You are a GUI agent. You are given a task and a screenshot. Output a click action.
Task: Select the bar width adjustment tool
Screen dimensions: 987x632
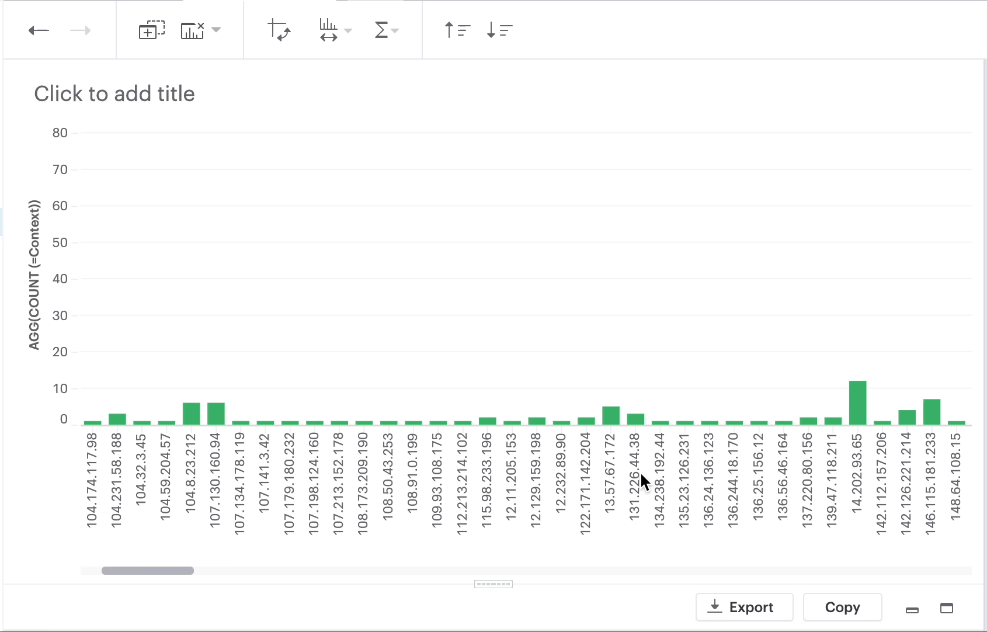tap(329, 30)
